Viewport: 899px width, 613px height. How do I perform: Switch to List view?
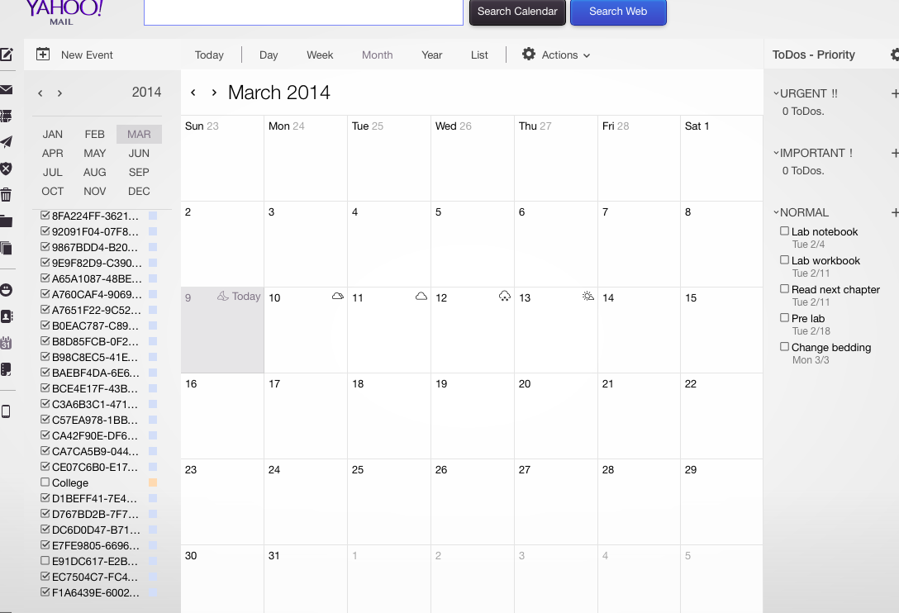479,55
